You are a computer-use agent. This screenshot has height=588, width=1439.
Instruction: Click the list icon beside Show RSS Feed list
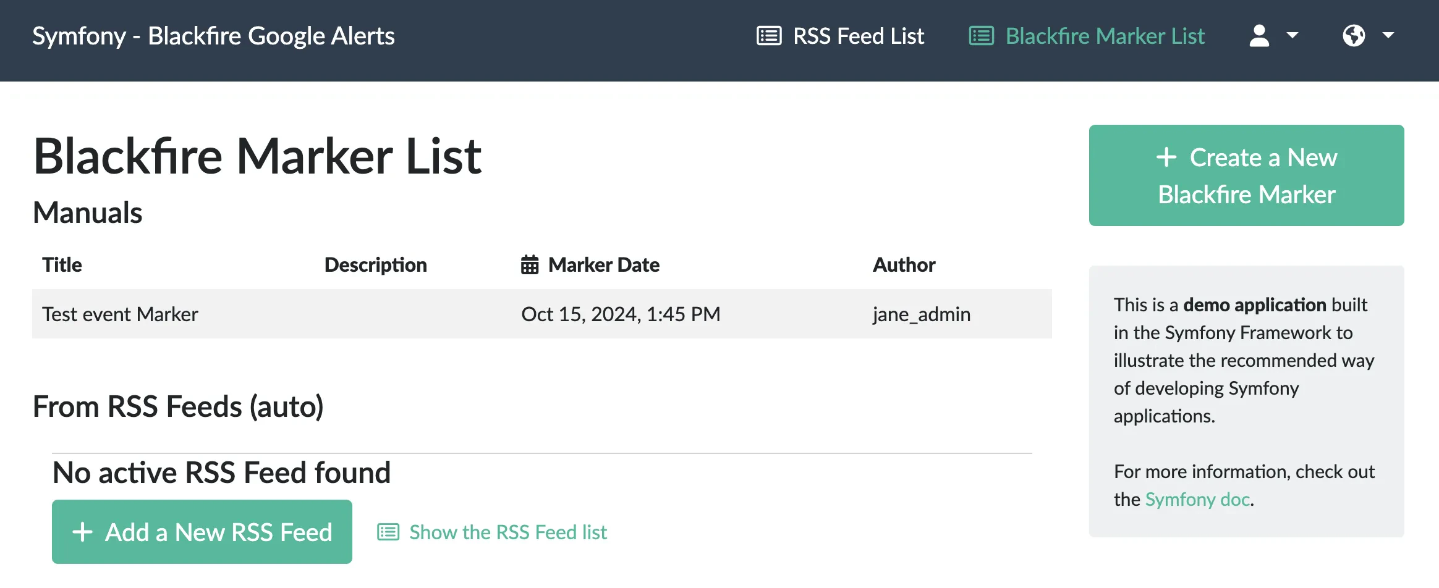tap(388, 532)
